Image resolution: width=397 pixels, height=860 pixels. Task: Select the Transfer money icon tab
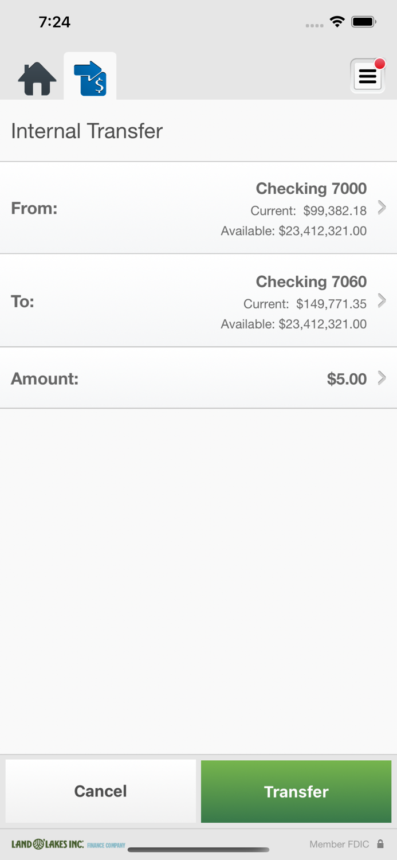pos(90,76)
